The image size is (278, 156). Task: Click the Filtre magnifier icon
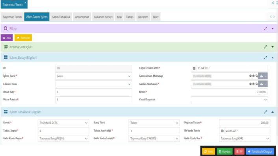[6, 28]
